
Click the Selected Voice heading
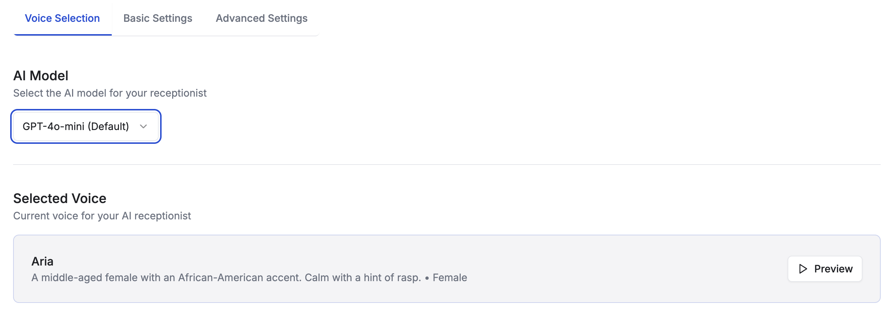[x=60, y=198]
